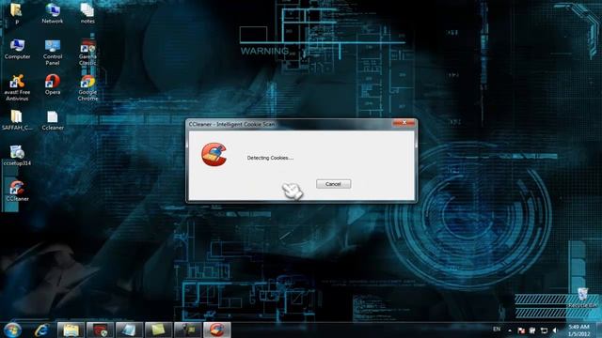Open the network connection tray icon
Viewport: 602px width, 338px height.
[544, 330]
